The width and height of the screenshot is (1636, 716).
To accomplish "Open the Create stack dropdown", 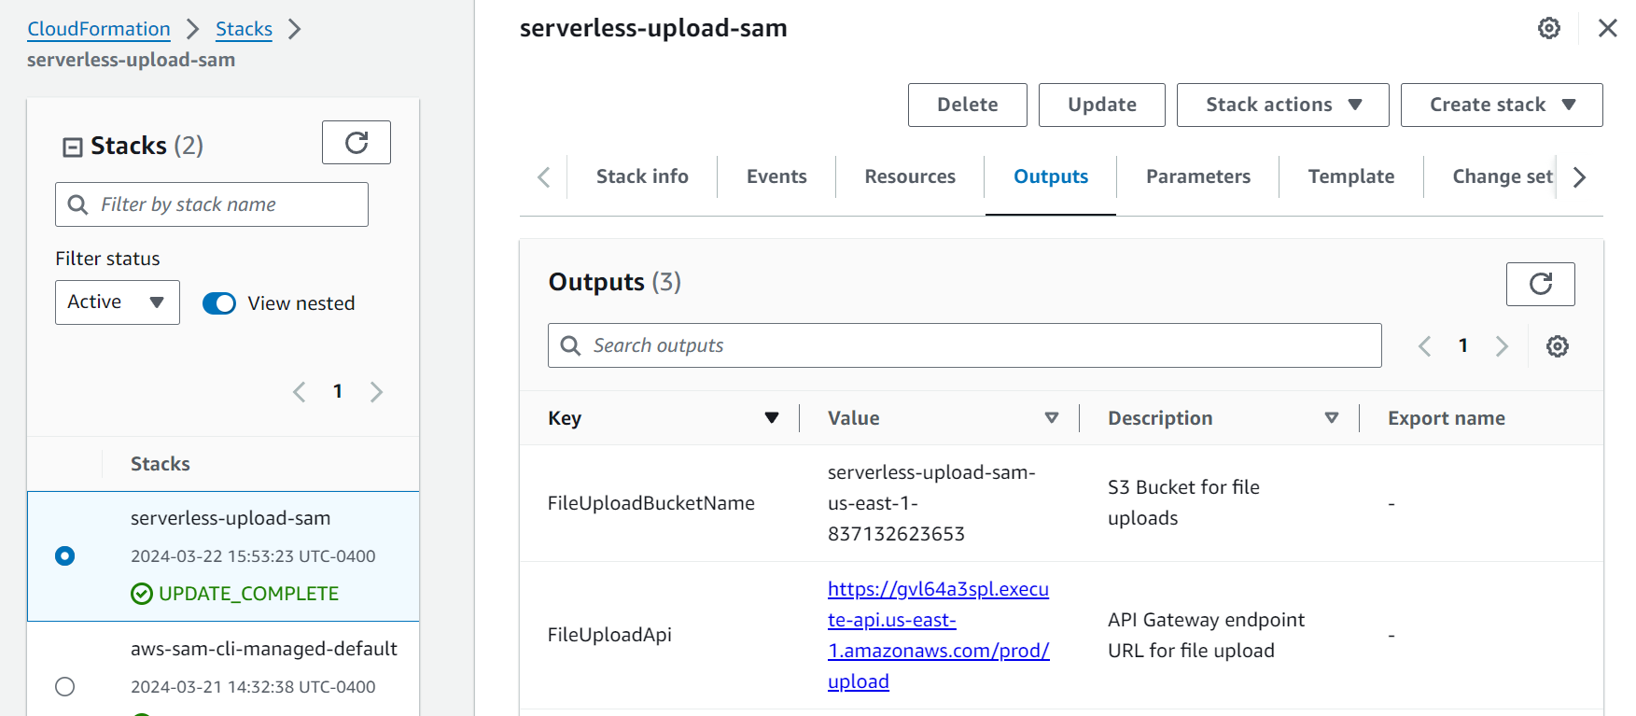I will (1502, 105).
